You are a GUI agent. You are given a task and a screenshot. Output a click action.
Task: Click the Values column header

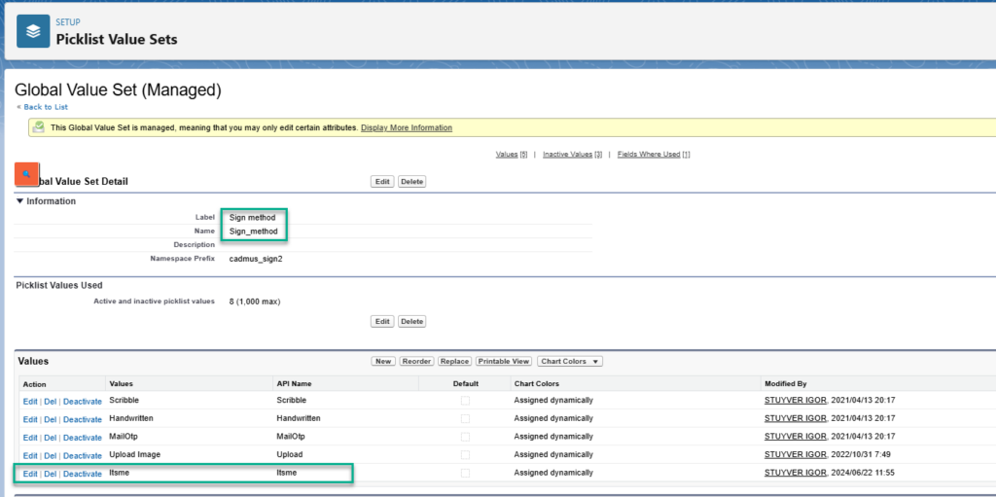pos(121,384)
